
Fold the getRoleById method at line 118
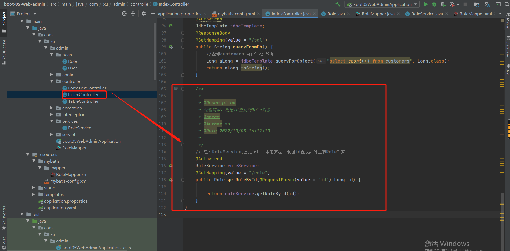point(183,180)
